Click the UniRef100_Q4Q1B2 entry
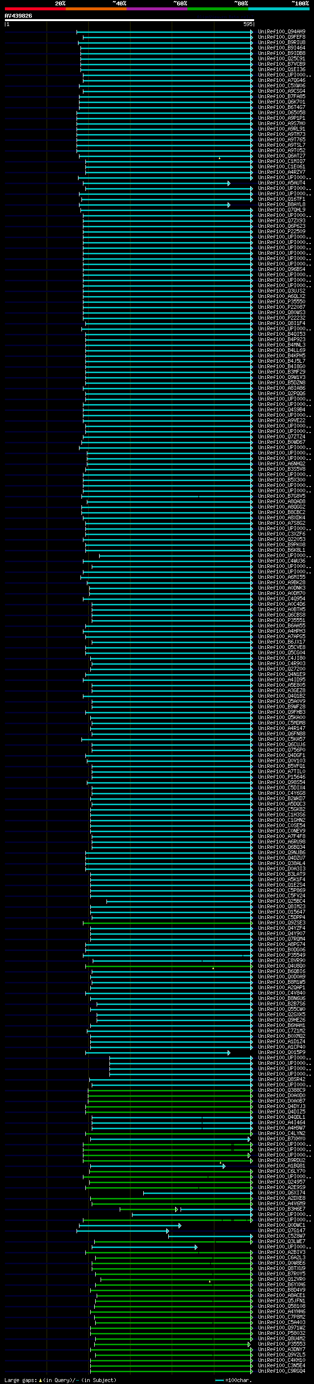The width and height of the screenshot is (314, 1384). (x=281, y=696)
